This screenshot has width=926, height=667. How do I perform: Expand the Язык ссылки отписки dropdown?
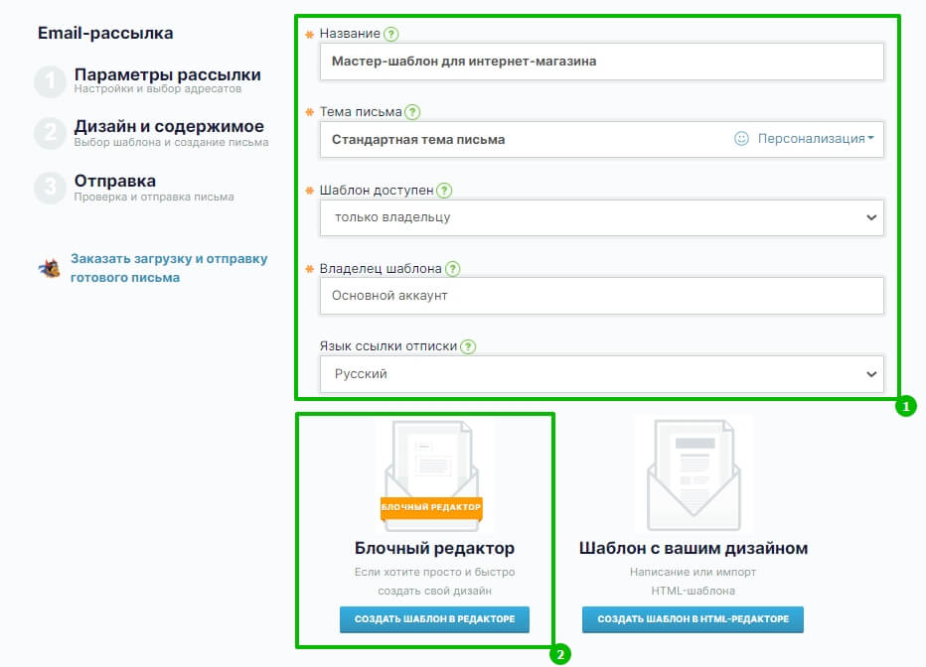[x=602, y=374]
